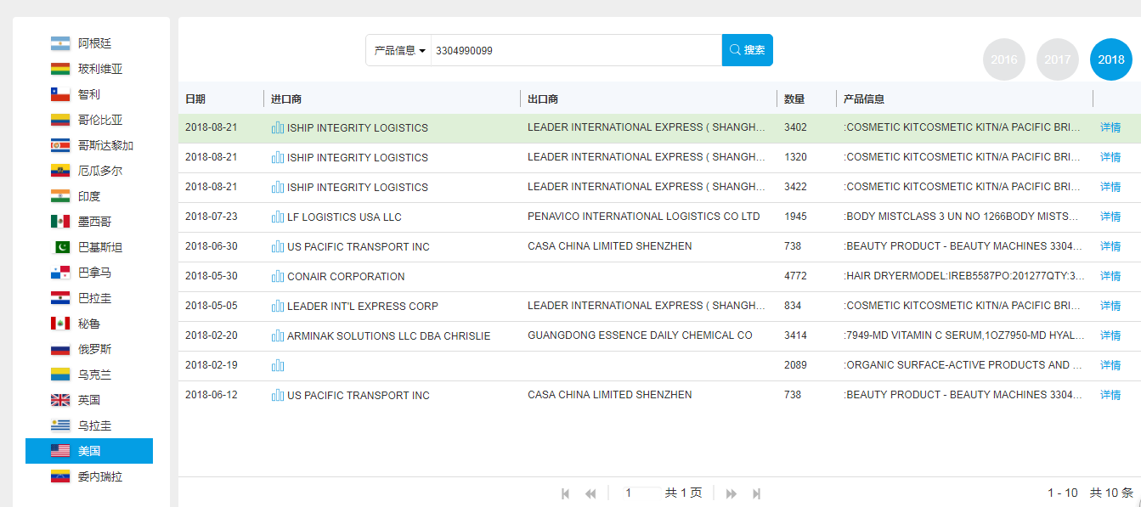Image resolution: width=1141 pixels, height=507 pixels.
Task: Click the India flag icon
Action: tap(60, 196)
